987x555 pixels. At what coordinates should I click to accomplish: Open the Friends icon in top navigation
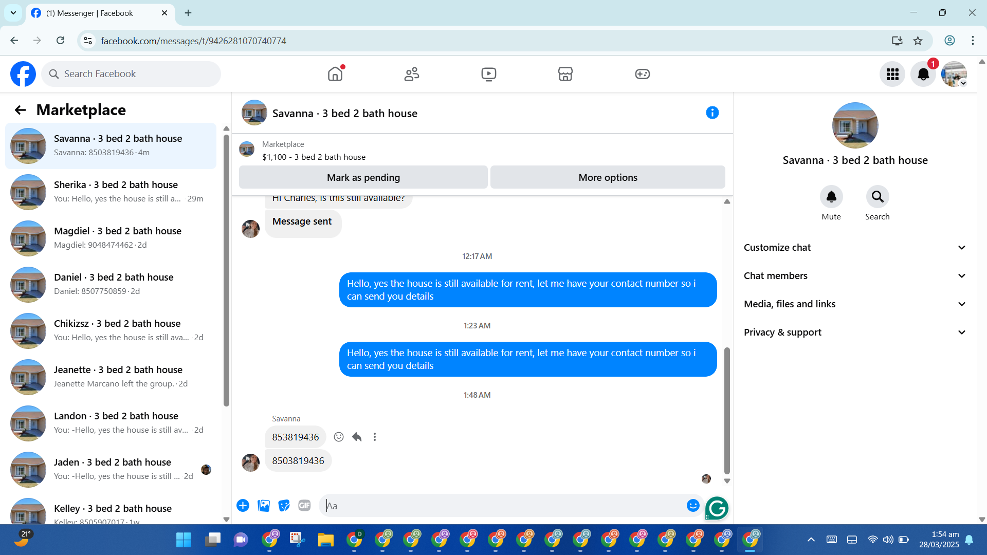coord(412,74)
